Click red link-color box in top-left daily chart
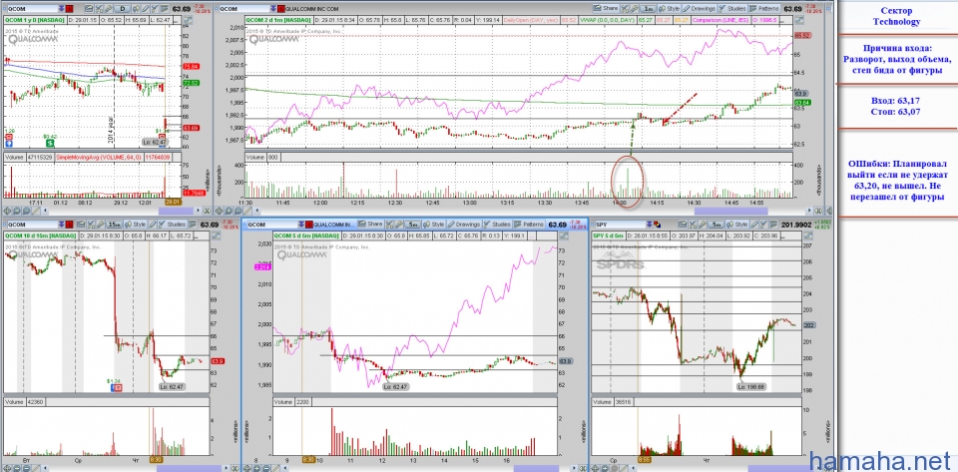Screen dimensions: 958x472 [x=69, y=9]
